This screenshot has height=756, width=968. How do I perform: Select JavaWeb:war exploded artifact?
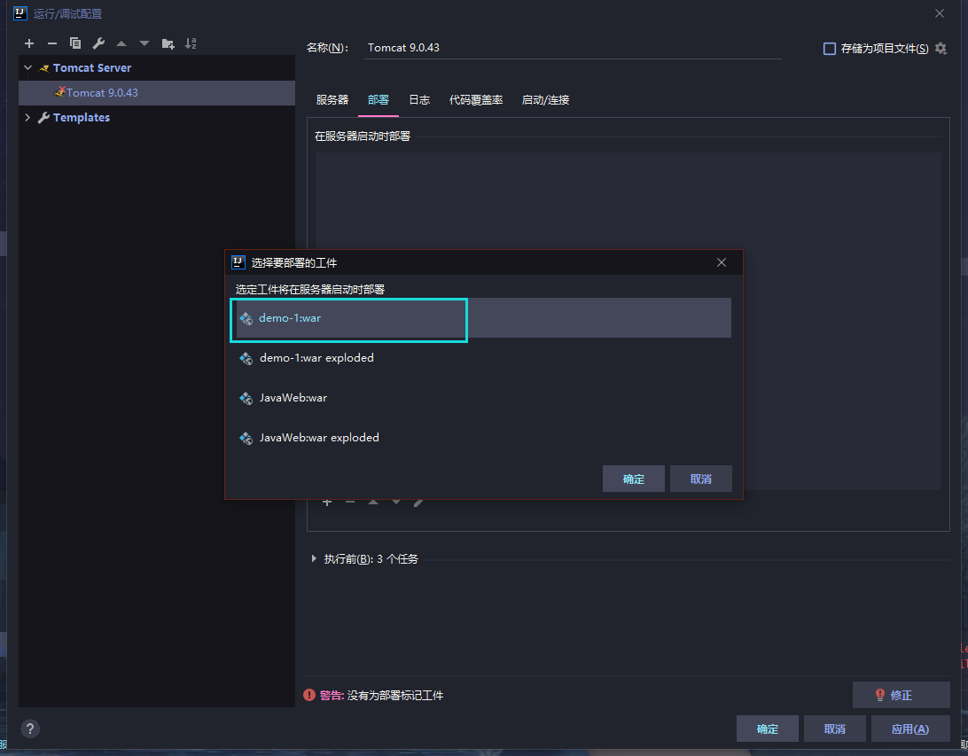click(483, 438)
